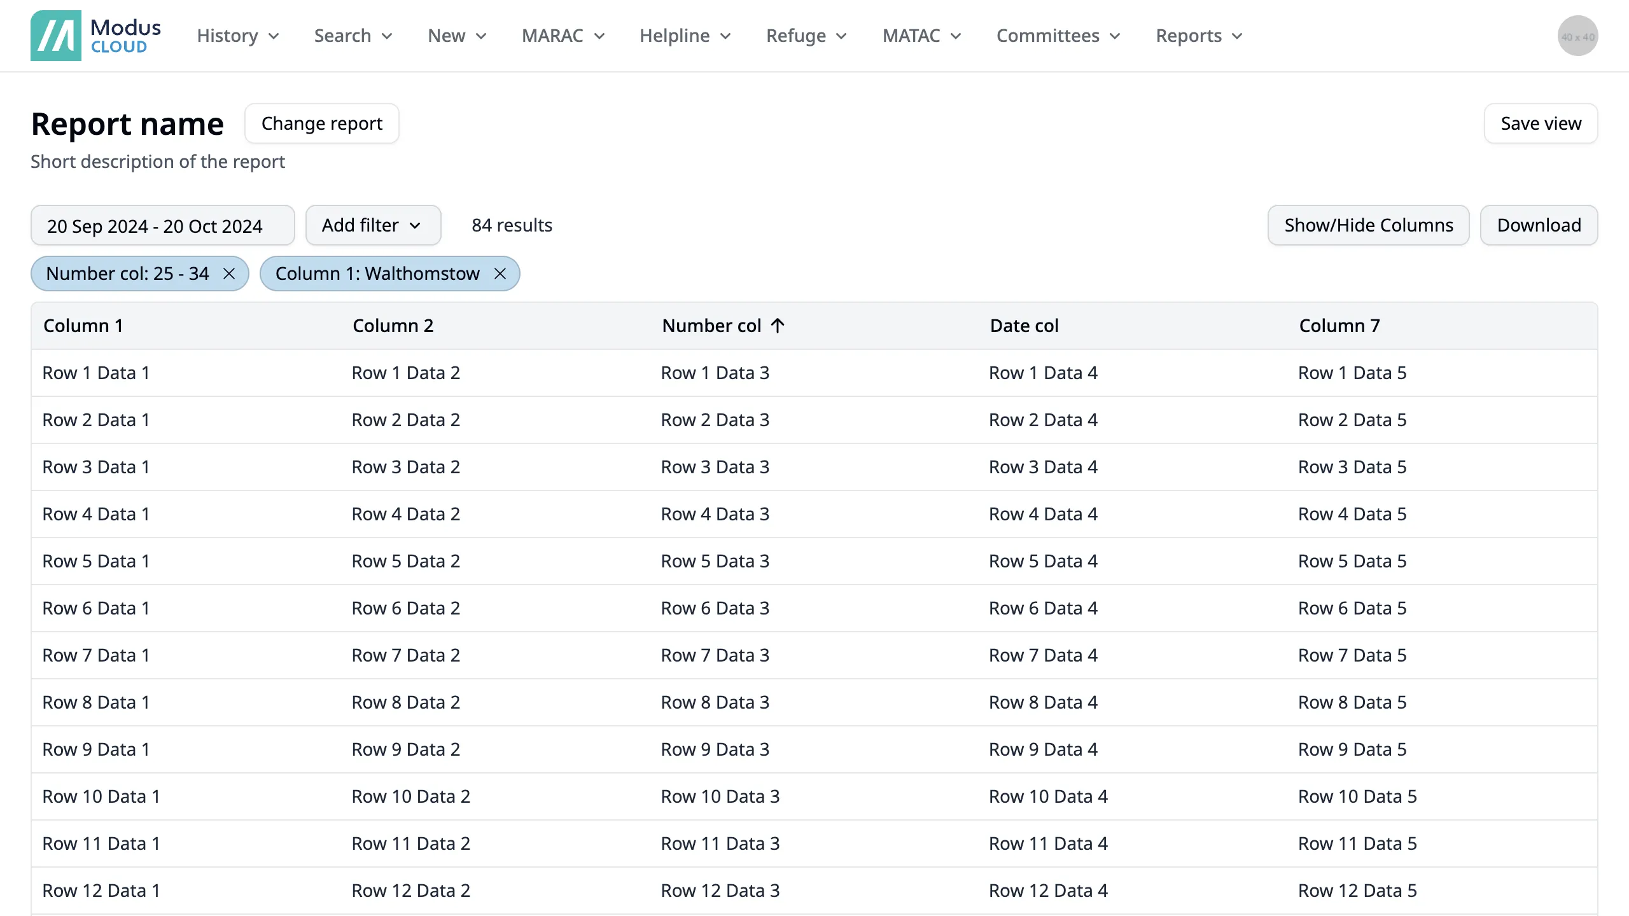Download the report
The height and width of the screenshot is (916, 1629).
tap(1538, 225)
